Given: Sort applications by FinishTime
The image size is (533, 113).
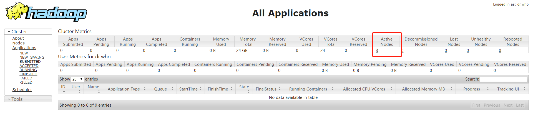Looking at the screenshot, I should coord(220,89).
